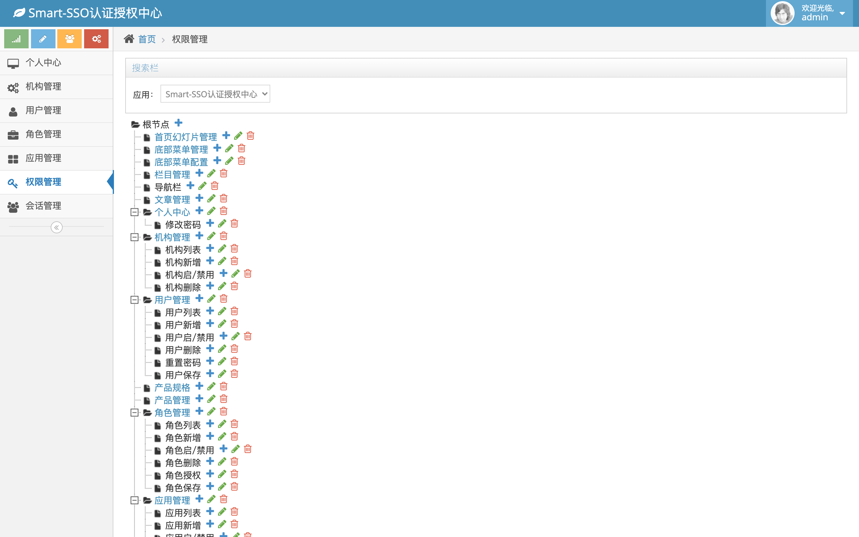This screenshot has height=537, width=859.
Task: Select the 用户删除 tree item
Action: pos(183,350)
